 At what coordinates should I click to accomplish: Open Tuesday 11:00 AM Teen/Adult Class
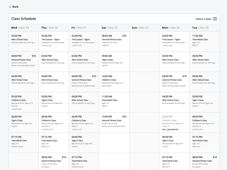(x=205, y=41)
